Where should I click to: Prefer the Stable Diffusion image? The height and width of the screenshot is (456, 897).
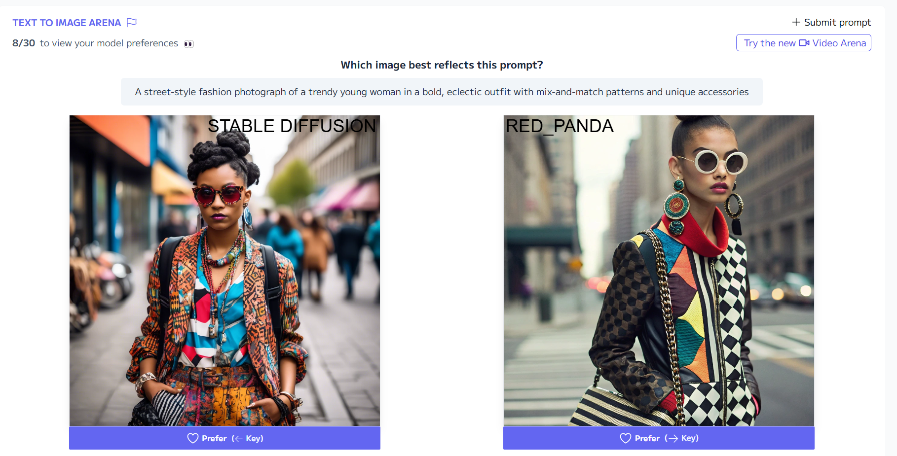click(224, 438)
